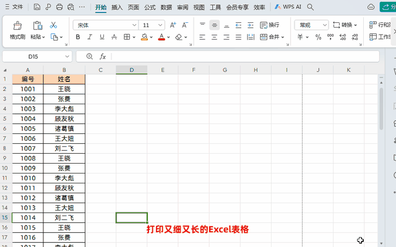This screenshot has height=247, width=396.
Task: Open the font size 11 dropdown
Action: (160, 25)
